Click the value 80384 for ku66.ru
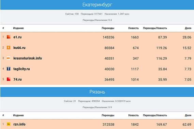The width and height of the screenshot is (194, 129). [x=109, y=48]
